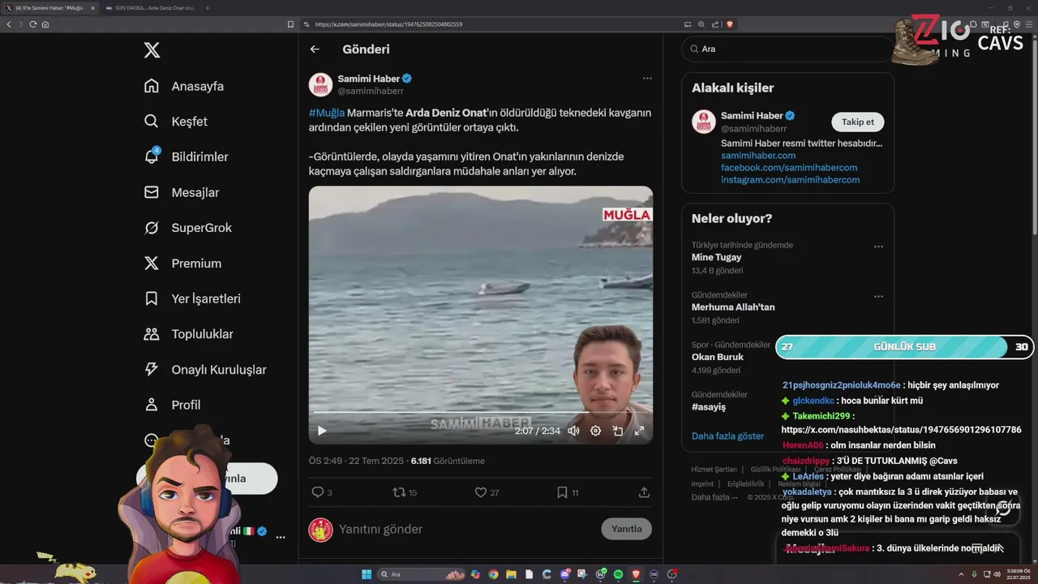Click the Onaylı Kuruluşlar lightning icon
Screen dimensions: 1038x584
click(x=152, y=369)
